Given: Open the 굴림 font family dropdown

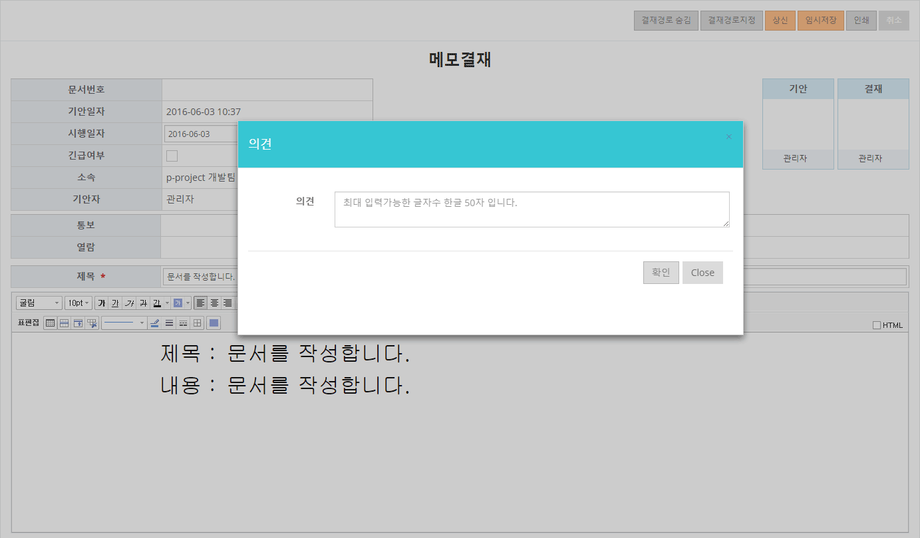Looking at the screenshot, I should tap(39, 303).
